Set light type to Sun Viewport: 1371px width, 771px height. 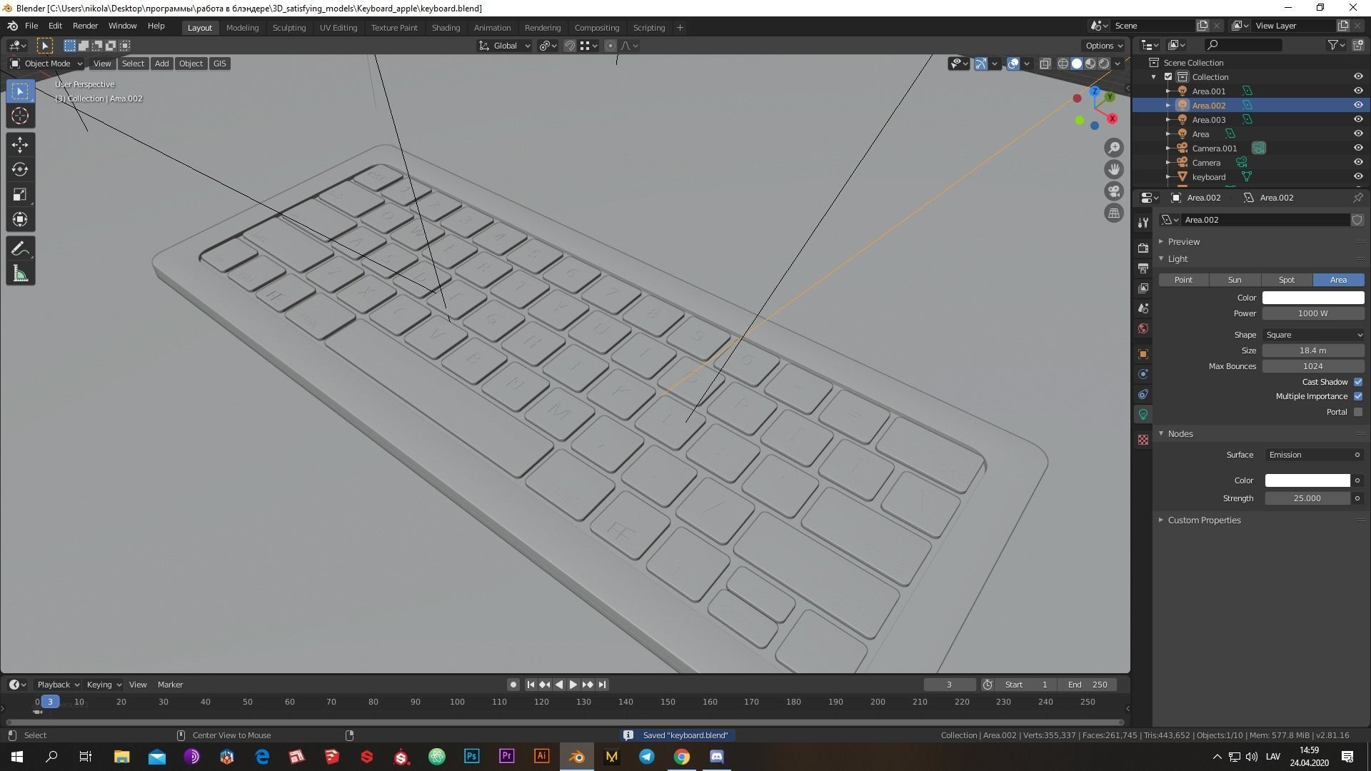tap(1235, 280)
